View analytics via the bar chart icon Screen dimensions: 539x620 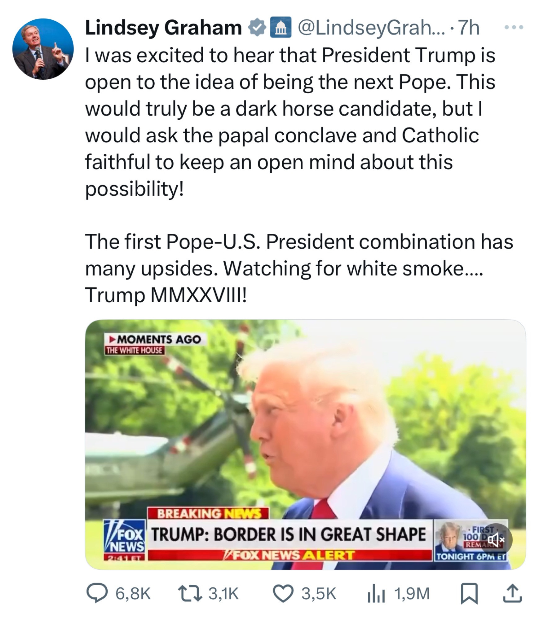coord(376,594)
